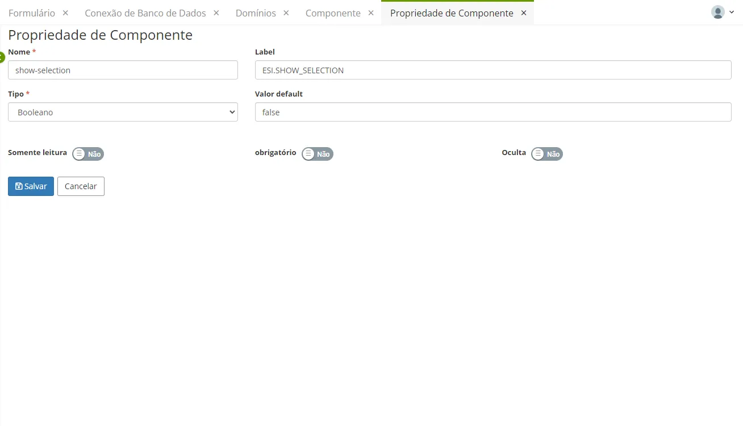Toggle Somente leitura switch

tap(88, 154)
